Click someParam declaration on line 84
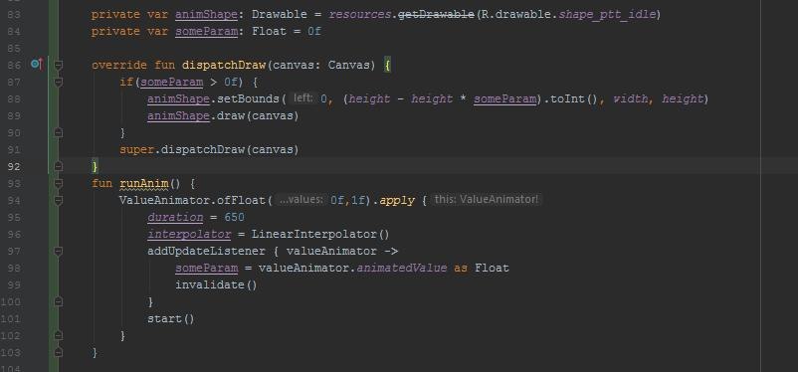Screen dimensions: 798x372 tap(206, 31)
